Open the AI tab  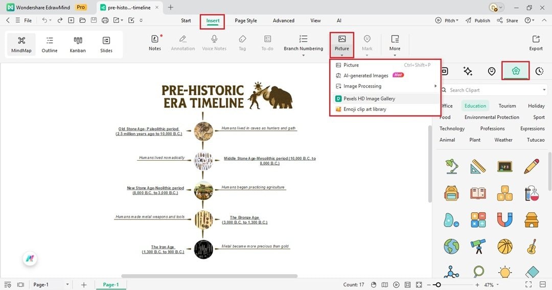[x=339, y=20]
